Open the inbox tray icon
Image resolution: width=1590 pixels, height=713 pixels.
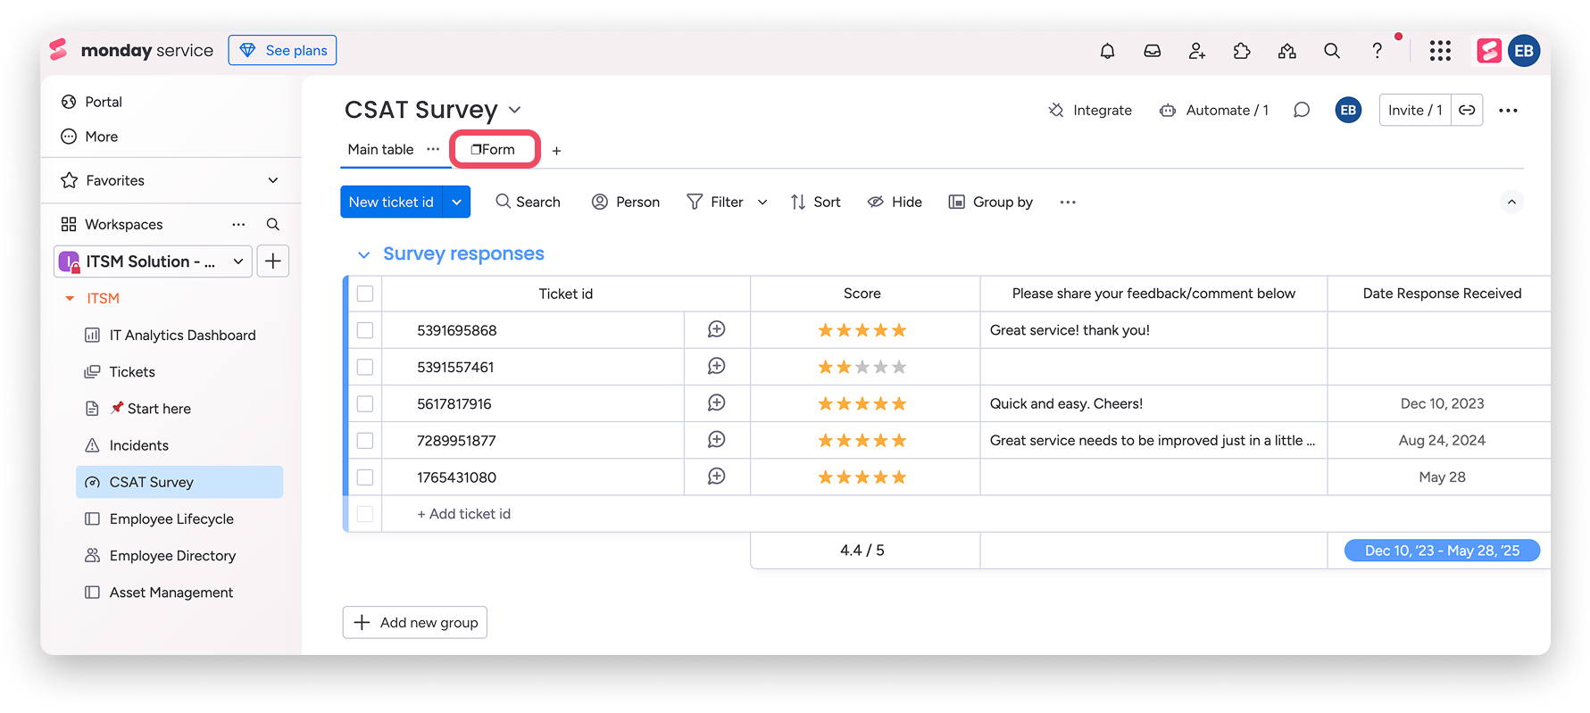pyautogui.click(x=1153, y=51)
